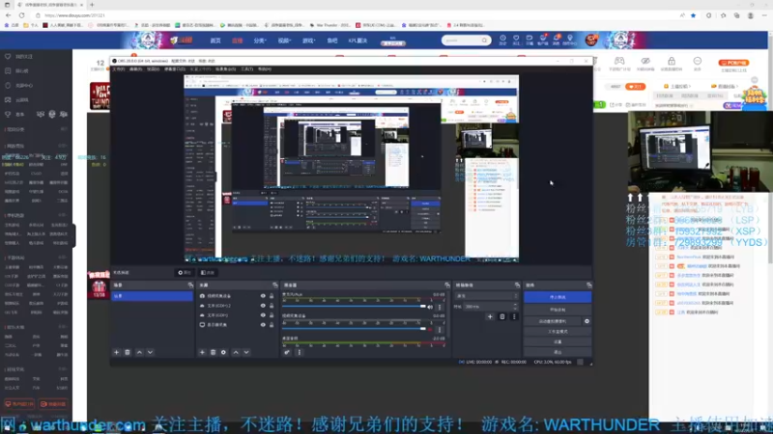Screen dimensions: 773x434
Task: Open three-dot options for first mixer track
Action: pos(440,307)
